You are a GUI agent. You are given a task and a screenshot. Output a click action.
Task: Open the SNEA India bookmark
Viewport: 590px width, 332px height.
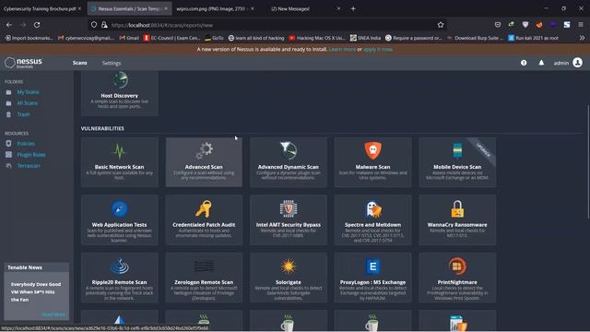pos(365,38)
